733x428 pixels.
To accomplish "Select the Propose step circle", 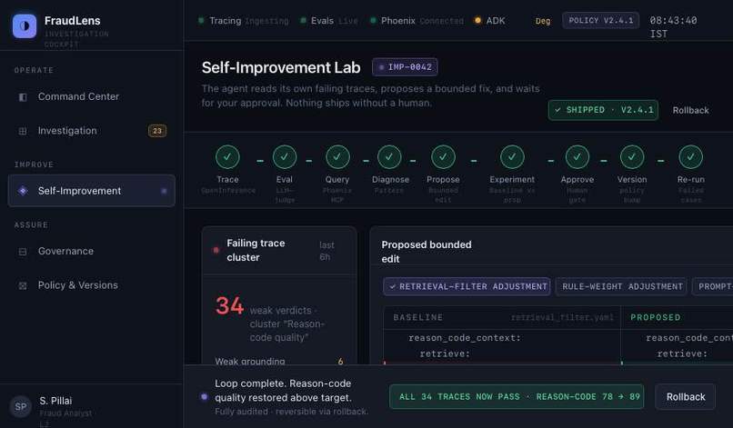I will [443, 157].
